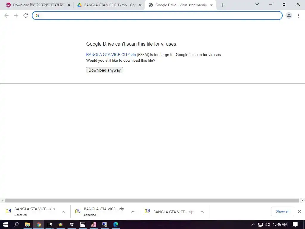This screenshot has width=305, height=229.
Task: Restore down the Chrome window
Action: tap(284, 4)
